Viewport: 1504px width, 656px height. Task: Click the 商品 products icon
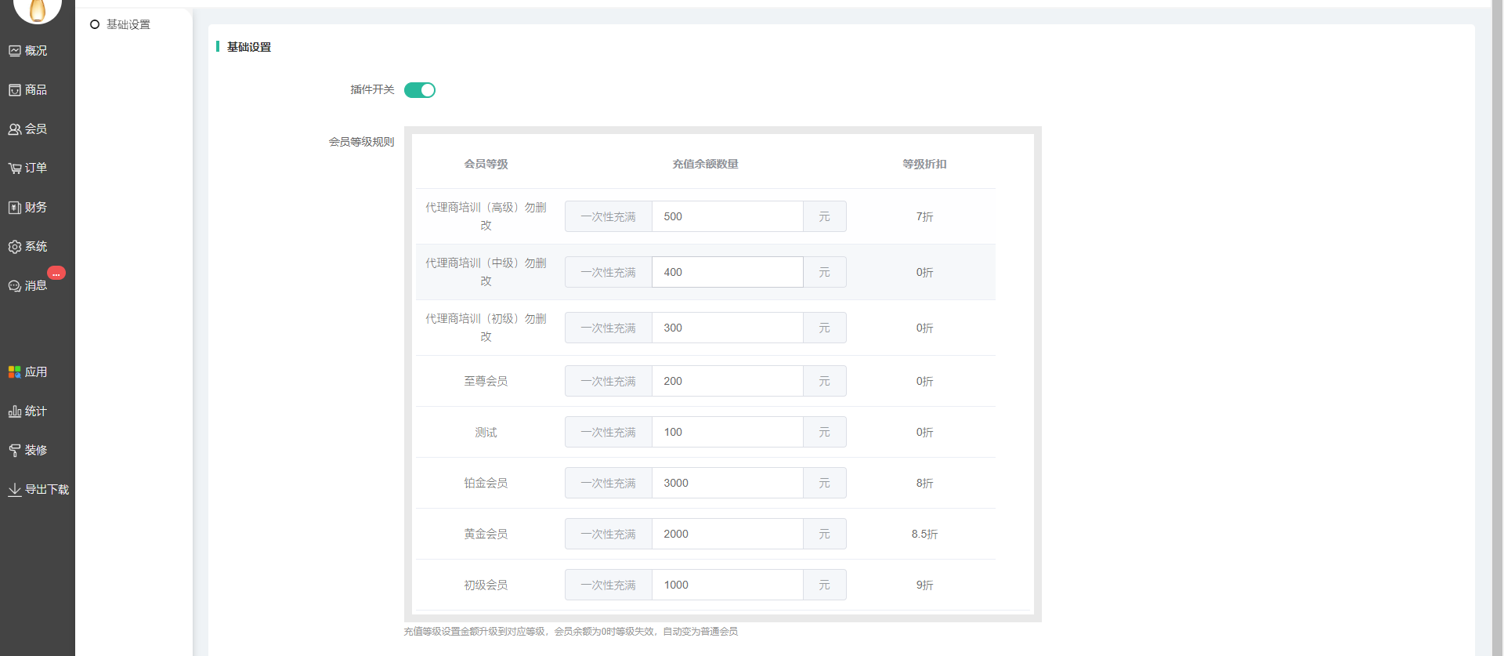pos(15,90)
